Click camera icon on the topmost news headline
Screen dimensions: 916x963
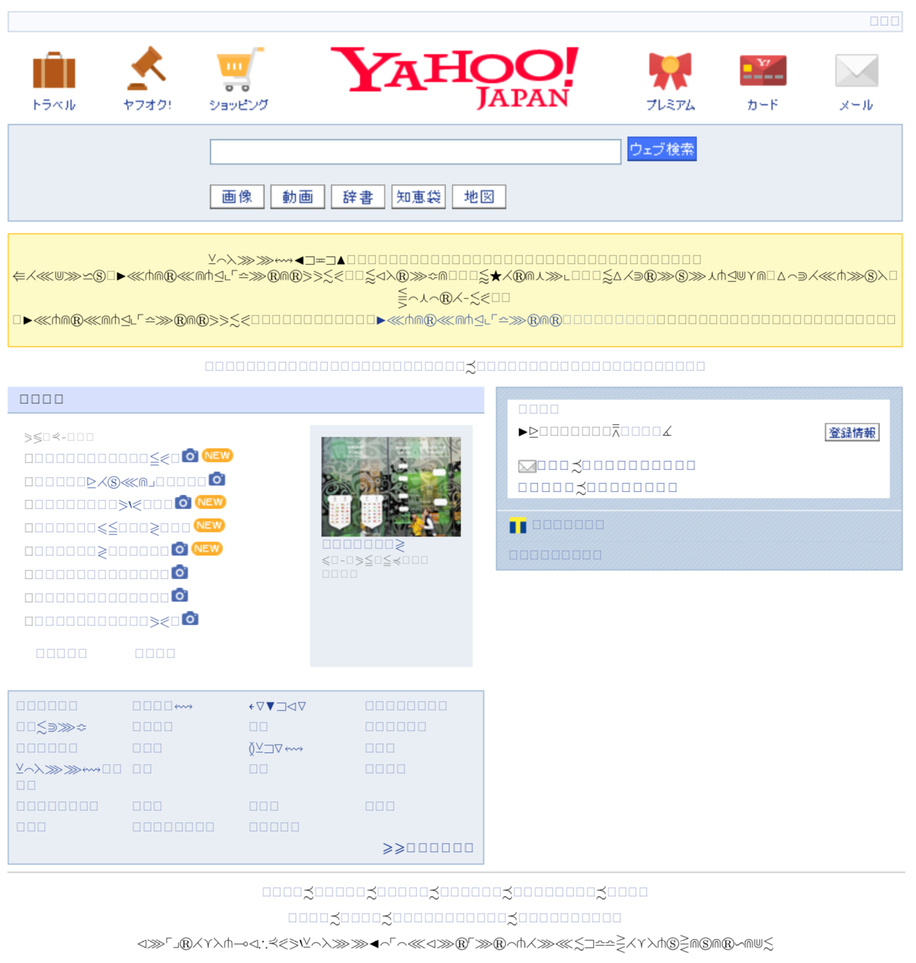click(190, 456)
